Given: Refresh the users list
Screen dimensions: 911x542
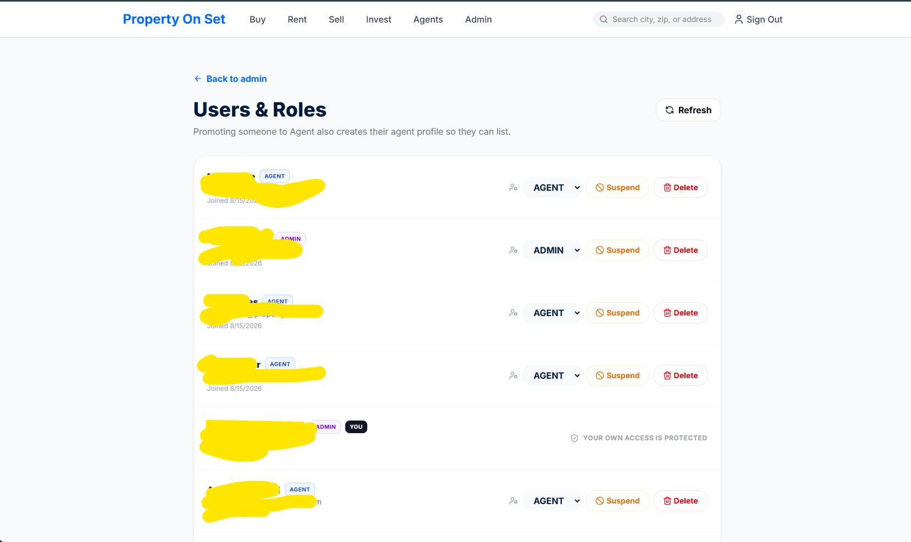Looking at the screenshot, I should click(688, 110).
